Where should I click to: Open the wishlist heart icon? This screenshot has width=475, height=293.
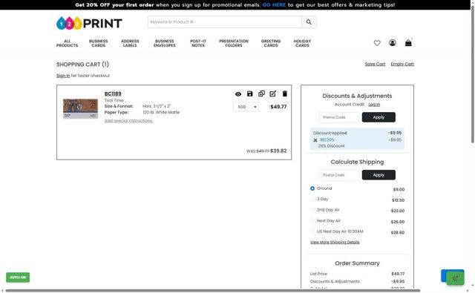377,43
